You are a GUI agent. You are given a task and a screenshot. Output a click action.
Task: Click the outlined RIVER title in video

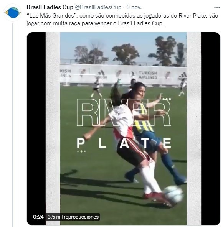(124, 112)
